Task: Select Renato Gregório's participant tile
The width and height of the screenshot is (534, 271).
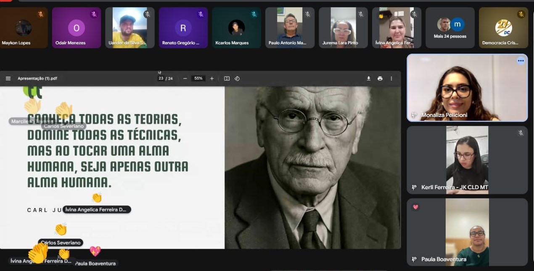Action: click(183, 28)
